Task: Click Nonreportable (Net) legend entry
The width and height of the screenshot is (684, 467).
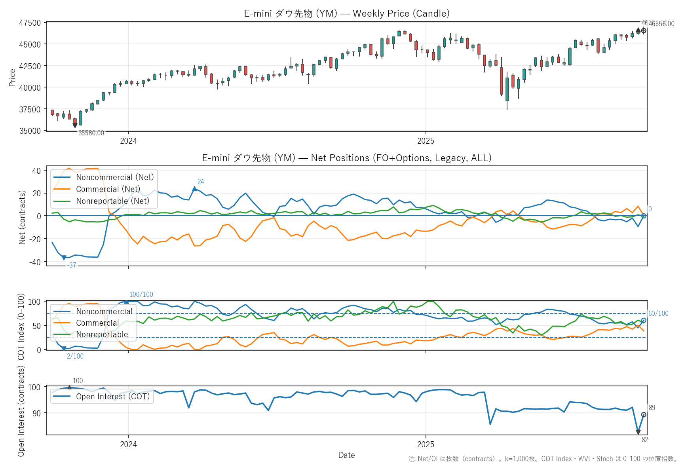Action: [112, 201]
